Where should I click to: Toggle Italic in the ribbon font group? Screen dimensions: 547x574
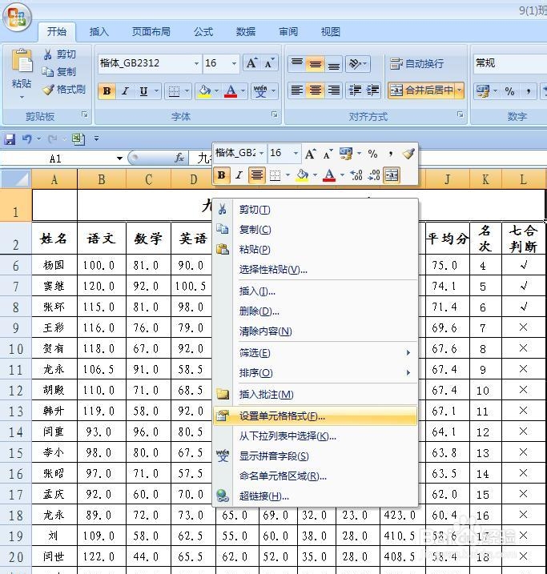coord(125,90)
